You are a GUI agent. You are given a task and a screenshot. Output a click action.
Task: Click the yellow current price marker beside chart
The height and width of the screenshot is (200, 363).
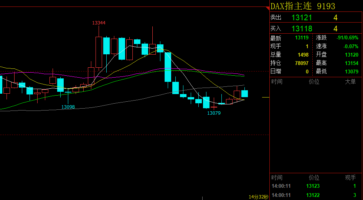tap(266, 98)
